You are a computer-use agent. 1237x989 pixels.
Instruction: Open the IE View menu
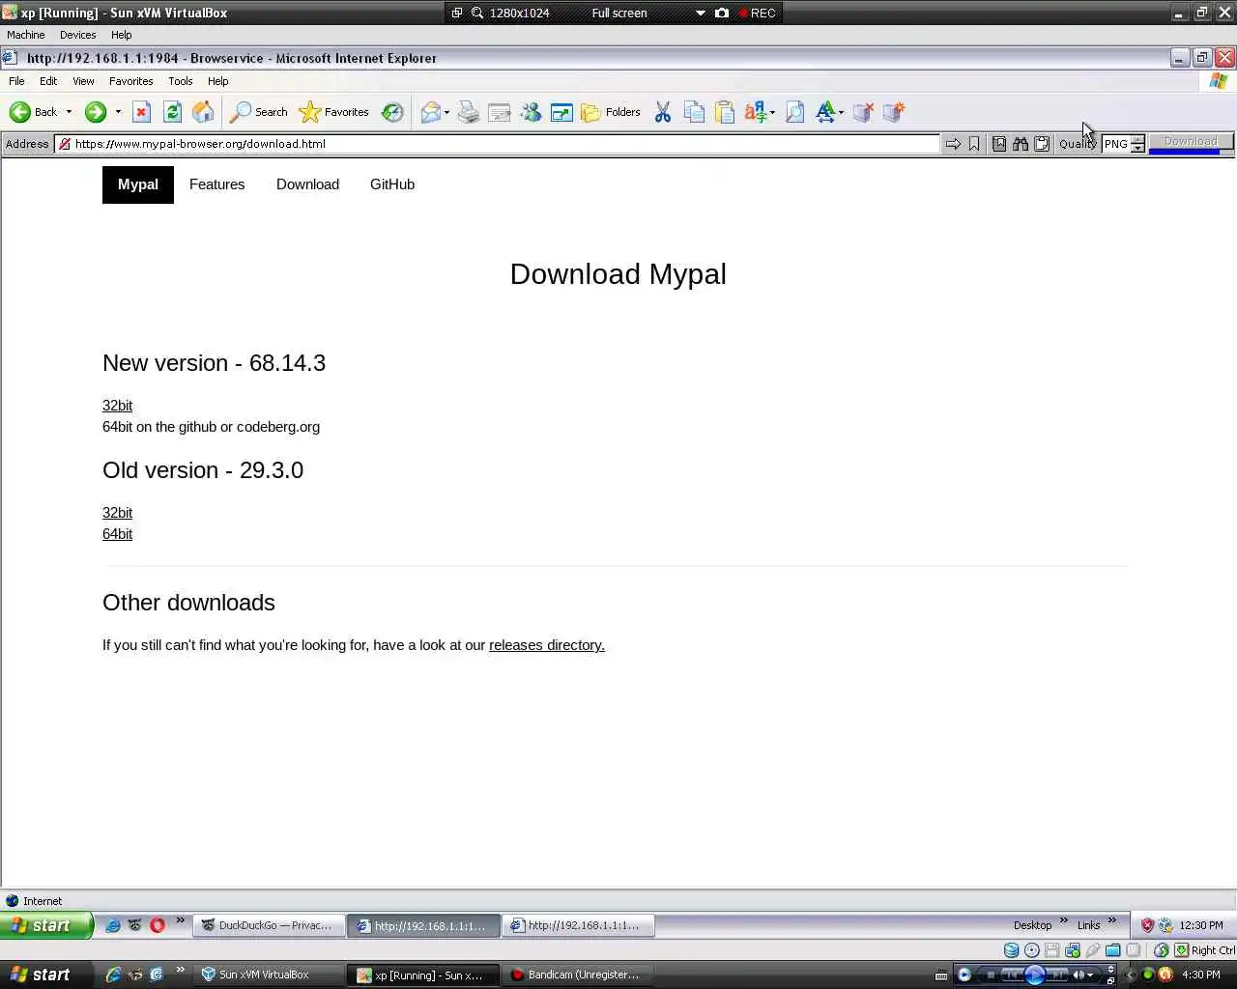coord(83,81)
